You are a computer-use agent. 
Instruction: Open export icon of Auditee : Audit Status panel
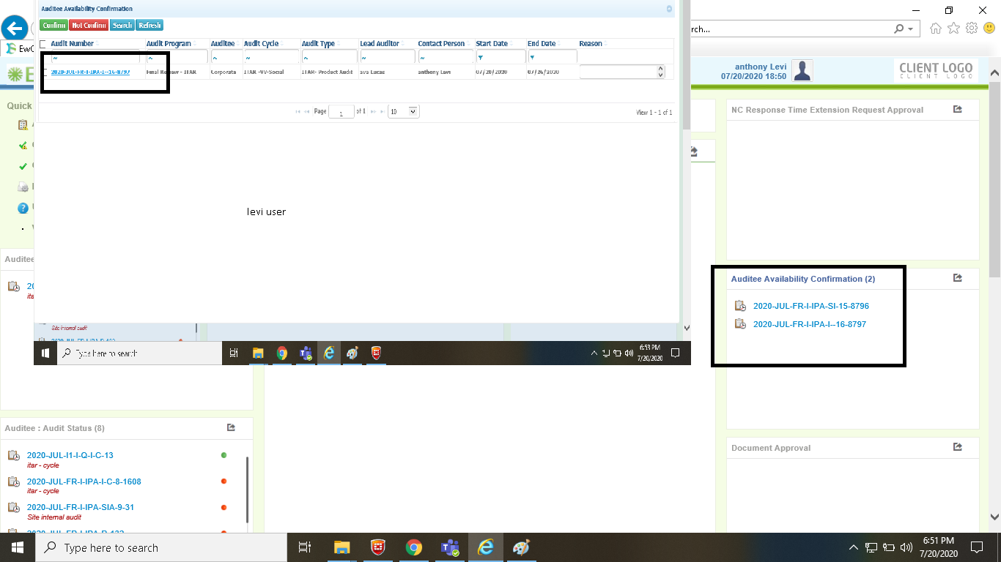231,427
